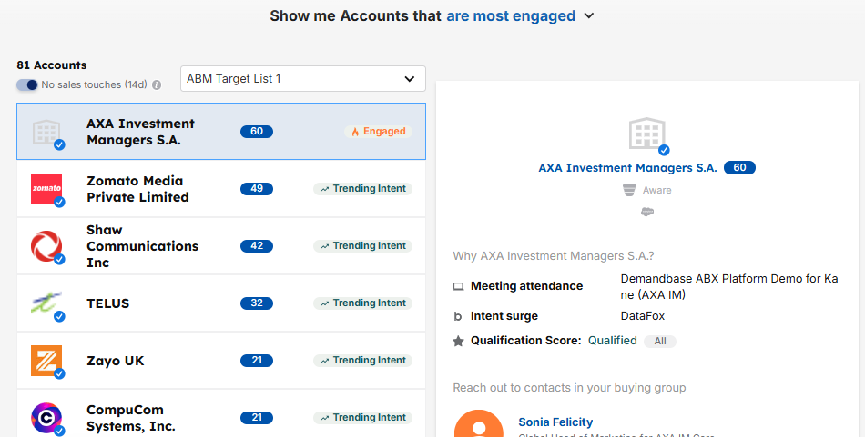This screenshot has height=437, width=865.
Task: Click the 'are most engaged' link text
Action: tap(511, 16)
